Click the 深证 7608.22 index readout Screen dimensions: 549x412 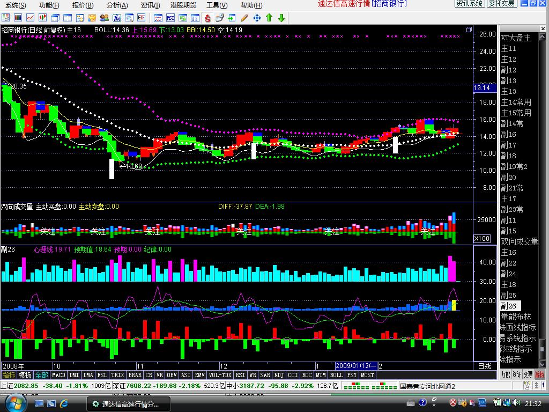[168, 386]
